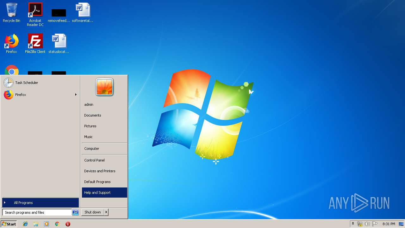The height and width of the screenshot is (228, 405).
Task: Launch Firefox from the desktop shortcut
Action: pyautogui.click(x=11, y=44)
